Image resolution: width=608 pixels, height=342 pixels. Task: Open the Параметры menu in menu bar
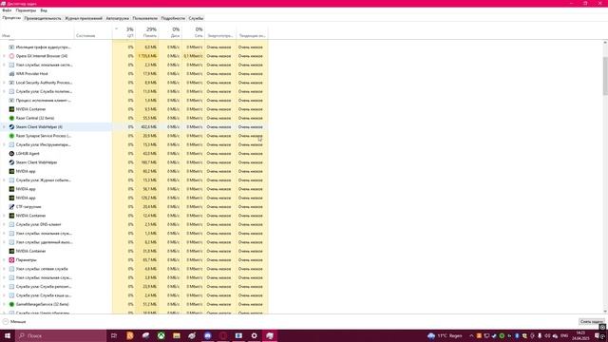click(x=26, y=10)
